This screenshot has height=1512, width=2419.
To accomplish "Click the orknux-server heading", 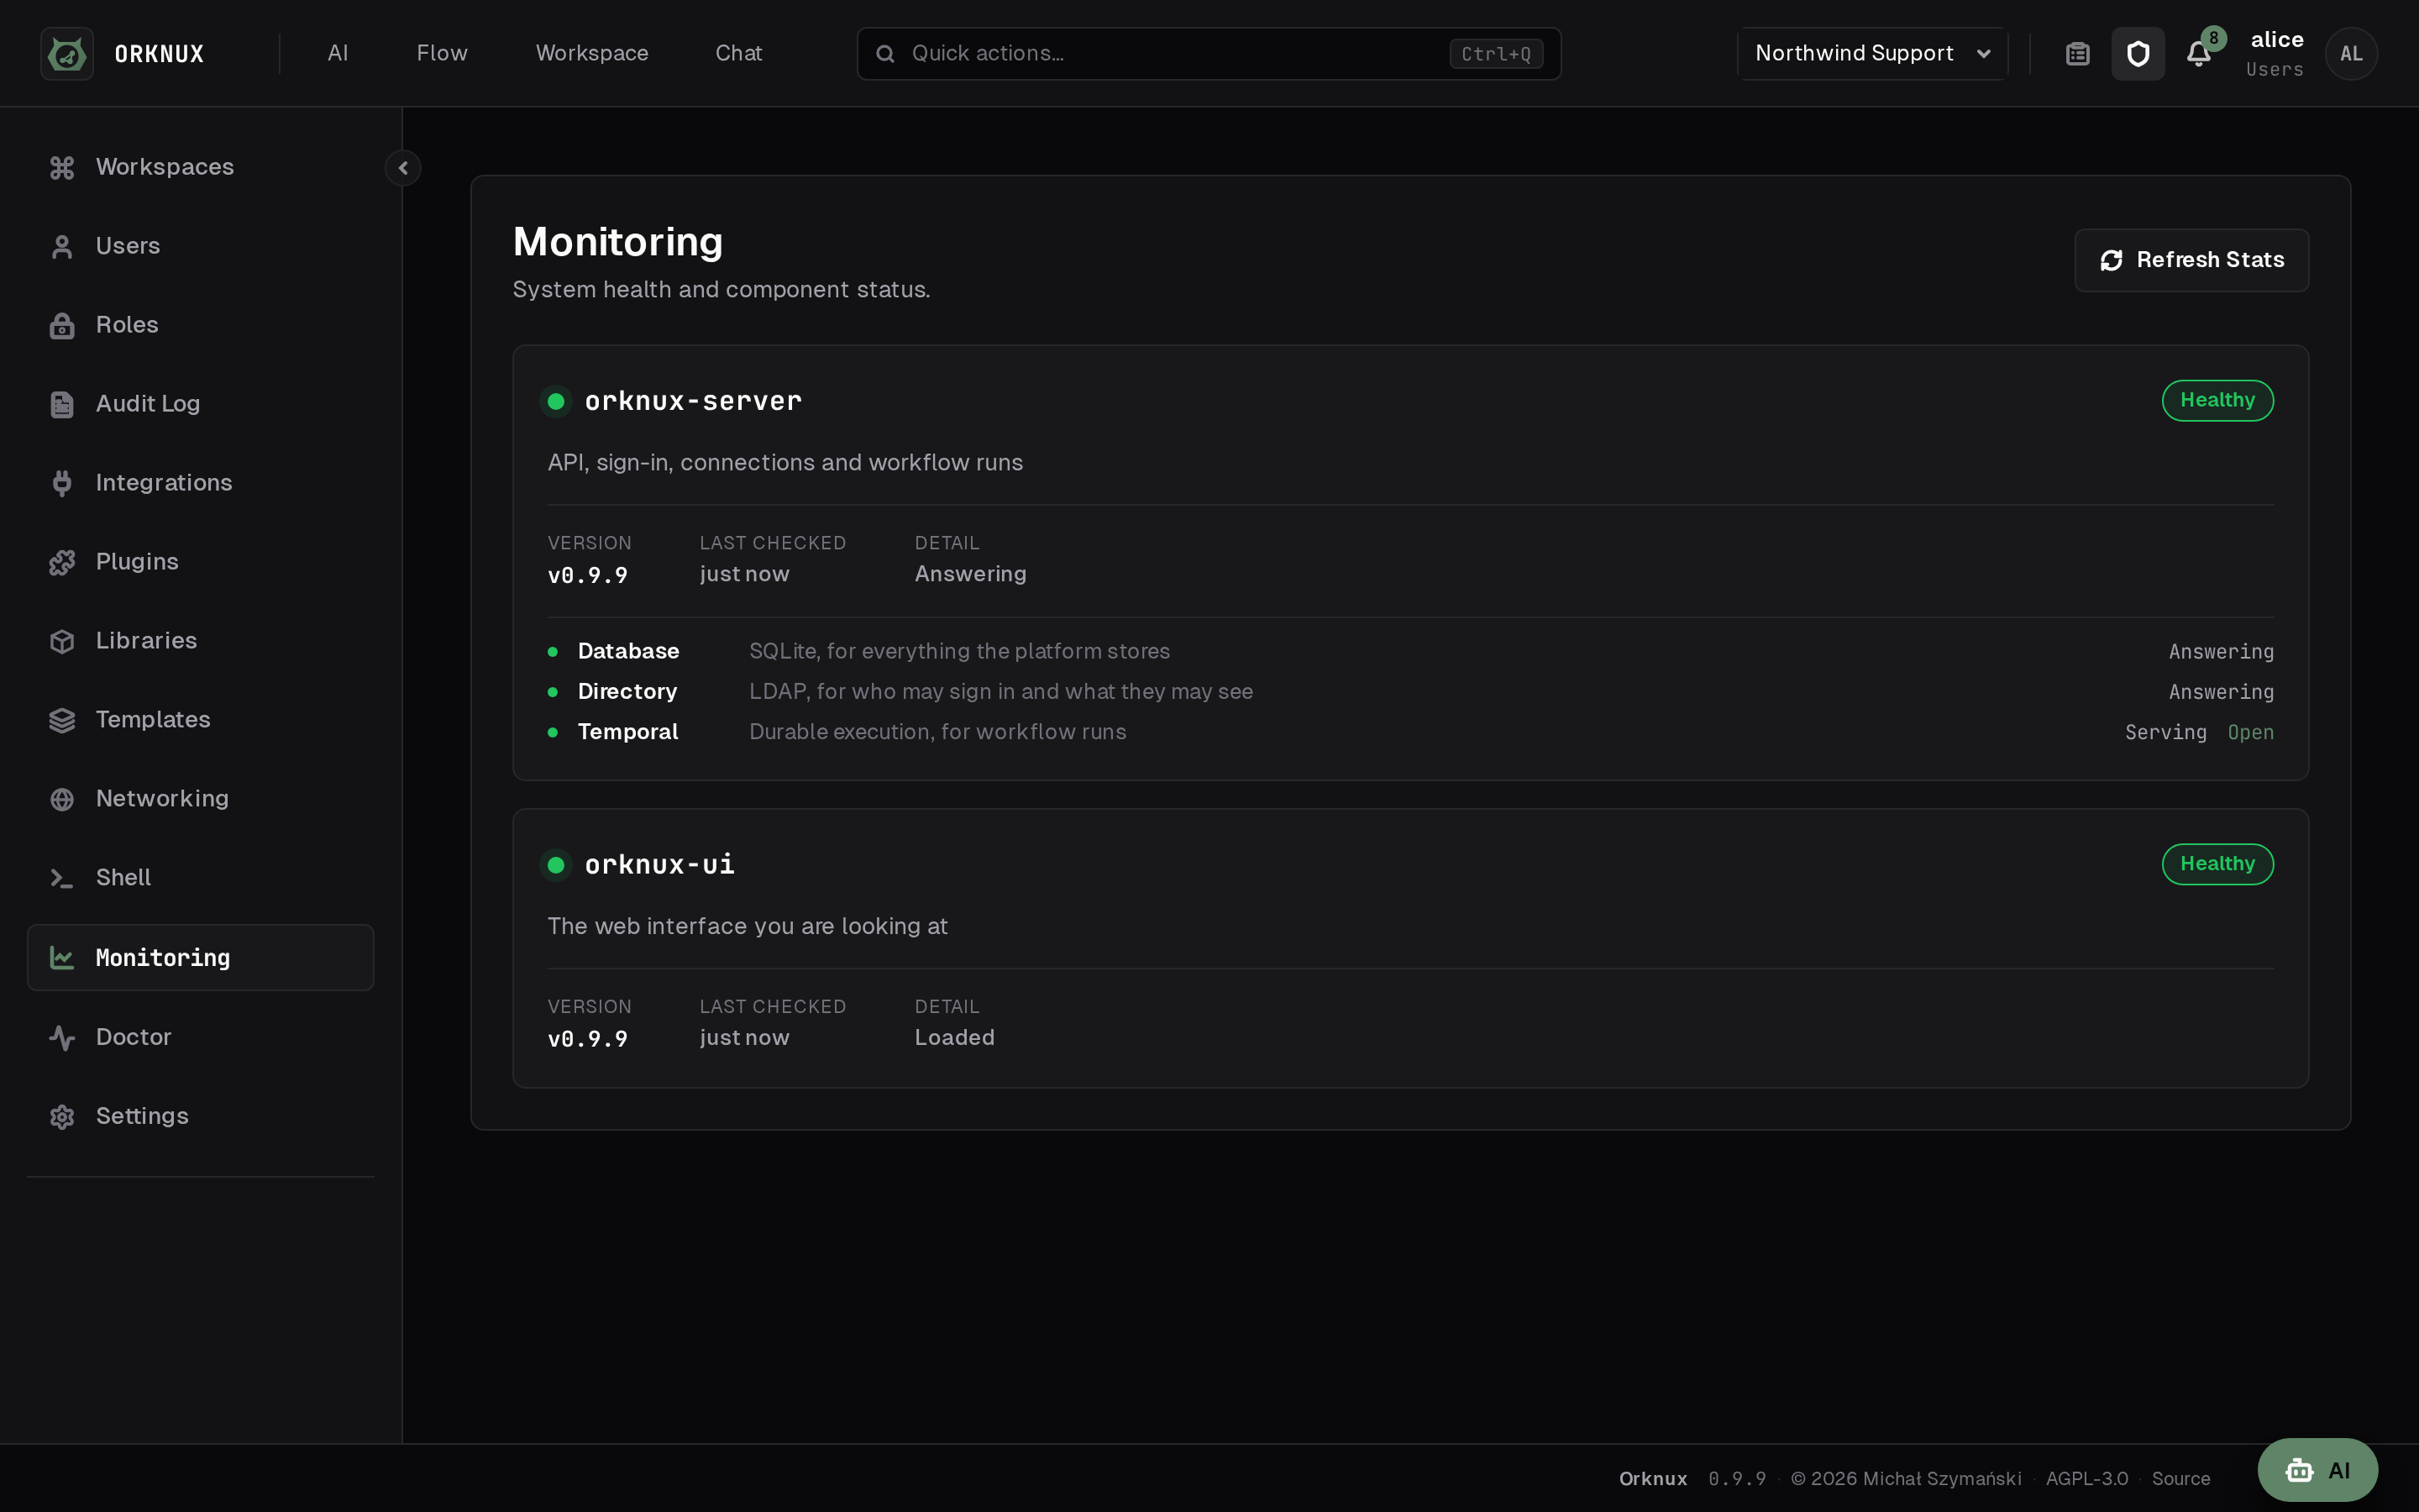I will click(x=693, y=401).
